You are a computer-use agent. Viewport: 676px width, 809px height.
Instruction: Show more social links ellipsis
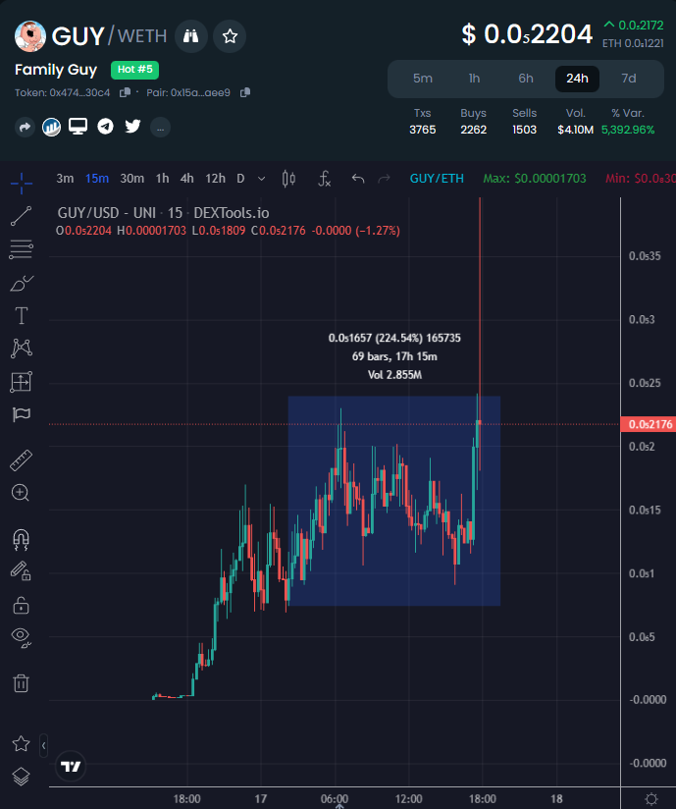click(x=160, y=128)
